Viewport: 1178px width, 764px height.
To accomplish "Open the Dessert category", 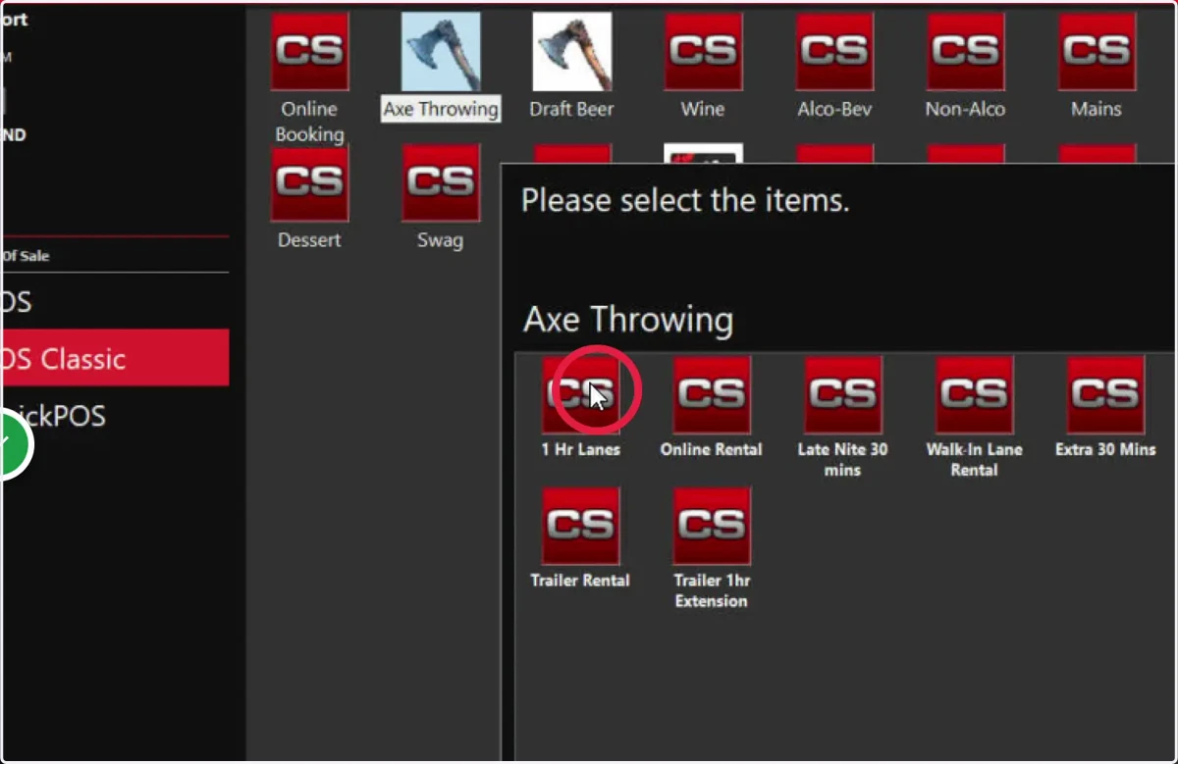I will pos(309,183).
